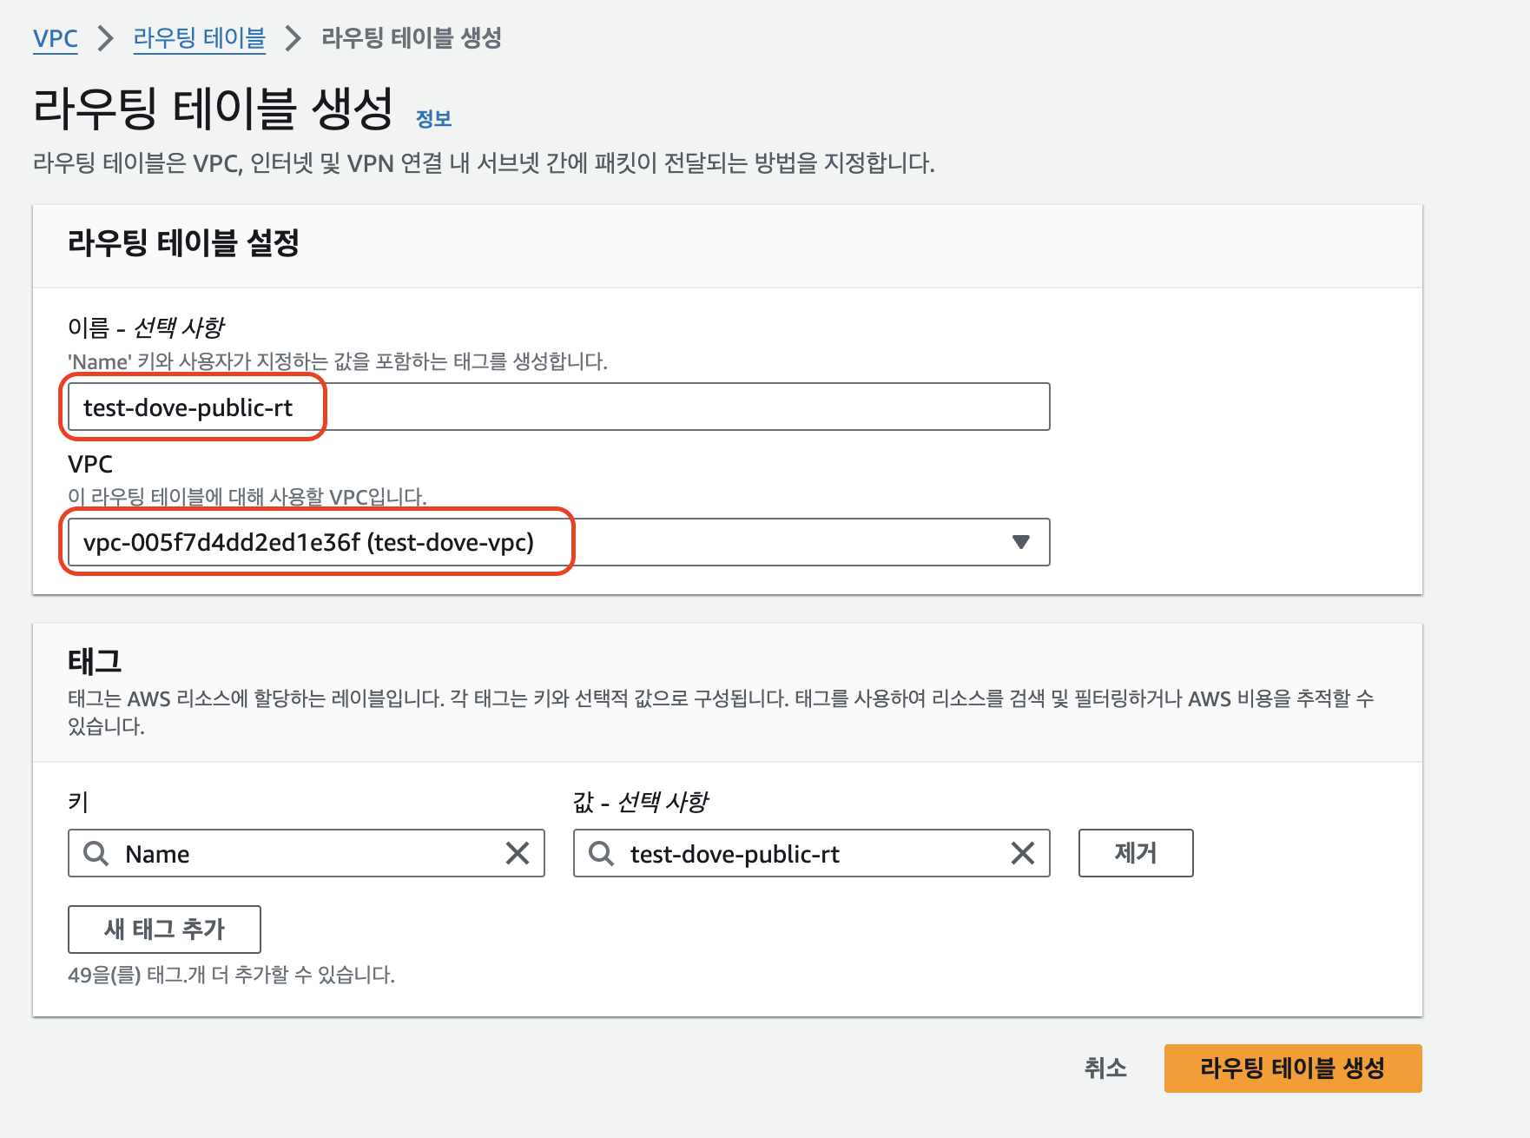The width and height of the screenshot is (1530, 1138).
Task: Clear the Name tag key field
Action: tap(518, 853)
